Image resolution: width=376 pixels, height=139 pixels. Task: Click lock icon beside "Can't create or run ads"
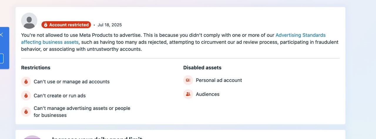pyautogui.click(x=26, y=96)
